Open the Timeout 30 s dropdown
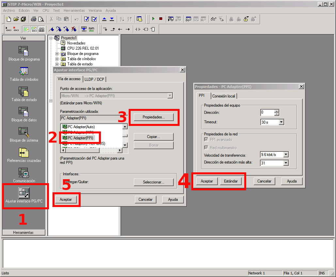The width and height of the screenshot is (336, 277). (x=281, y=122)
